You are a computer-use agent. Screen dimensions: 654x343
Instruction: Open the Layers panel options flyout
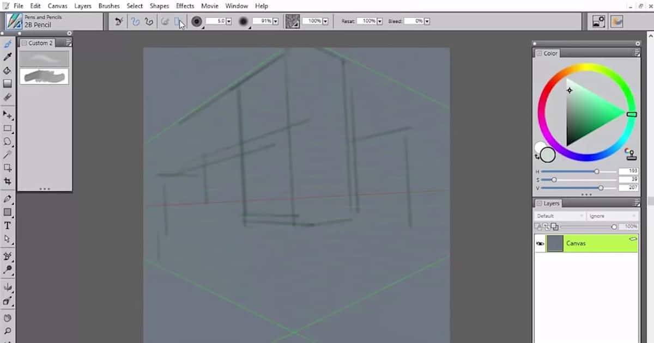(637, 203)
